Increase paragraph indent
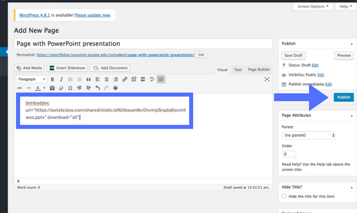 (x=88, y=88)
